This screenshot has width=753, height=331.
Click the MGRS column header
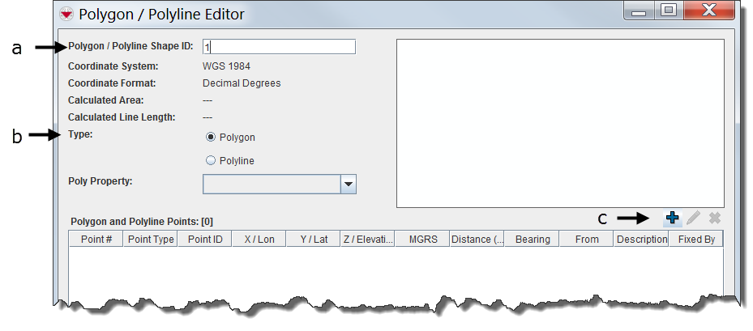point(422,240)
